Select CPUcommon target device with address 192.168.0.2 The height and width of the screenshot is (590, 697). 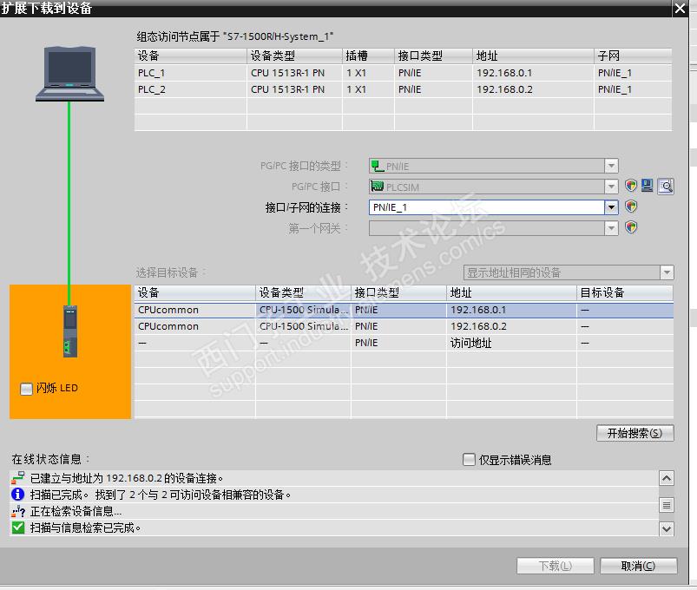point(404,326)
